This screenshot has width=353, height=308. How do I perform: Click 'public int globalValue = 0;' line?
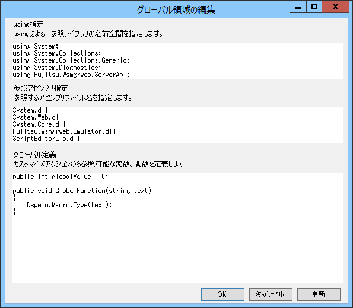[x=61, y=177]
